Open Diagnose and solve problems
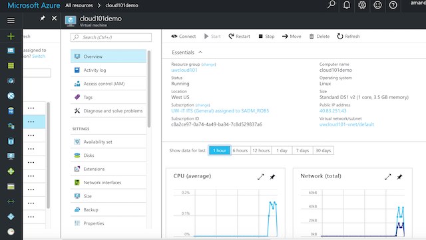The image size is (426, 240). [108, 111]
